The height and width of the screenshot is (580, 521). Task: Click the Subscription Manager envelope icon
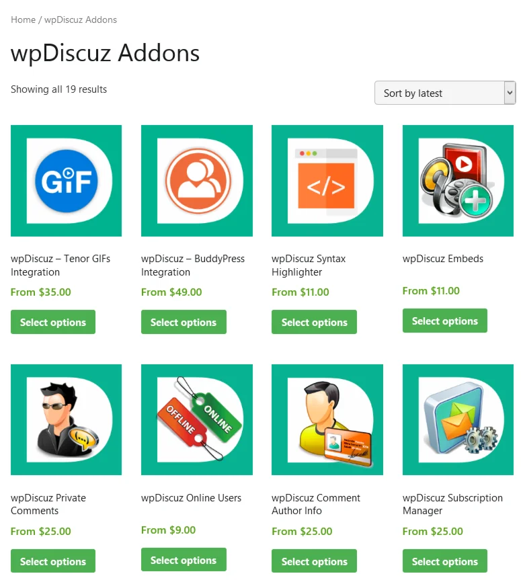pos(458,419)
